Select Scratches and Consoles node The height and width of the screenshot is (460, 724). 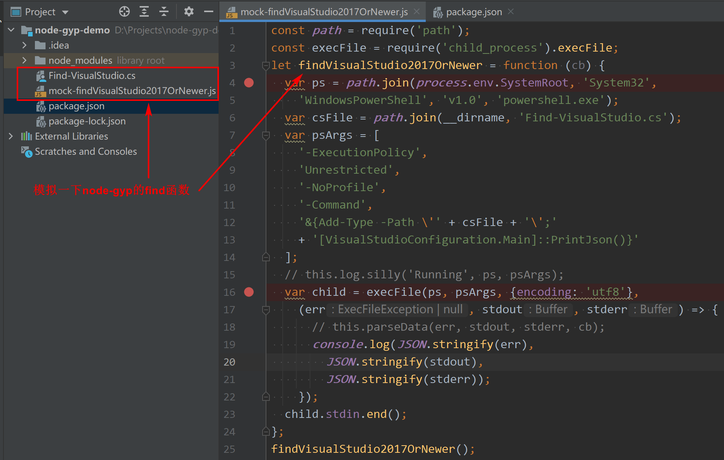86,151
